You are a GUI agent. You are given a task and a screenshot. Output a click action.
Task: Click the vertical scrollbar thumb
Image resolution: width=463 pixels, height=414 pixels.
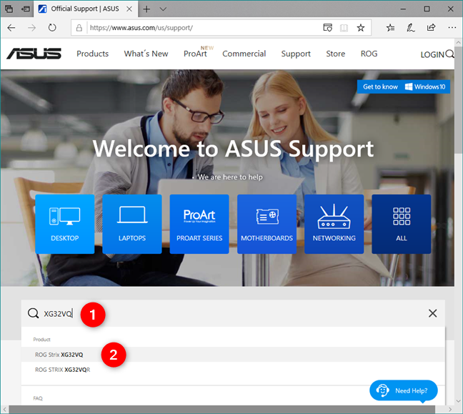458,101
